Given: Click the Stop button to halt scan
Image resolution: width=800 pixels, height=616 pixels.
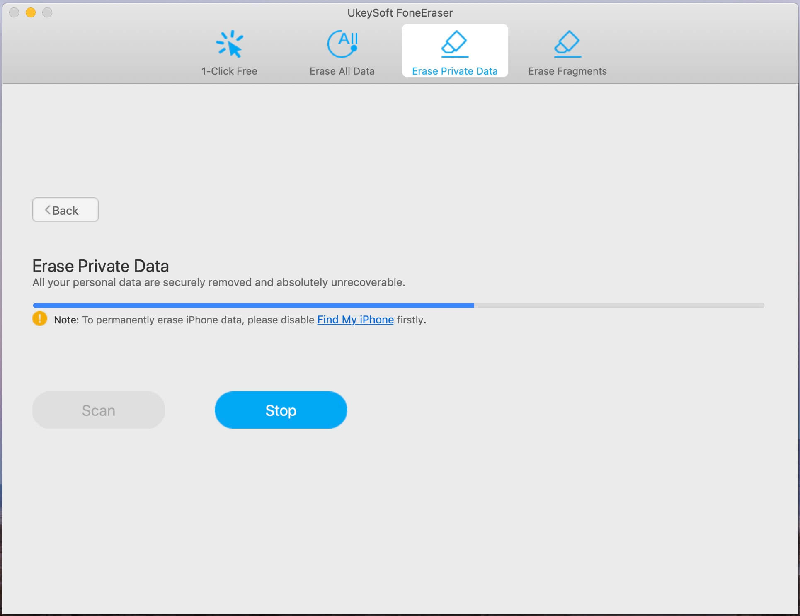Looking at the screenshot, I should tap(281, 410).
